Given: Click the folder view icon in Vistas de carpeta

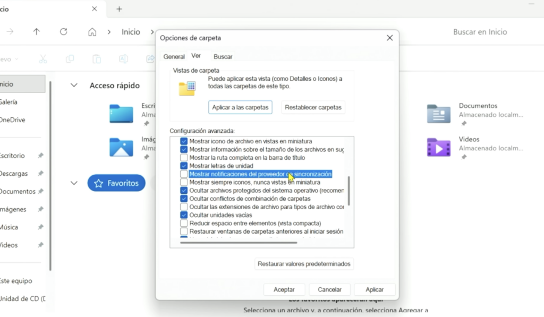Looking at the screenshot, I should pyautogui.click(x=188, y=88).
